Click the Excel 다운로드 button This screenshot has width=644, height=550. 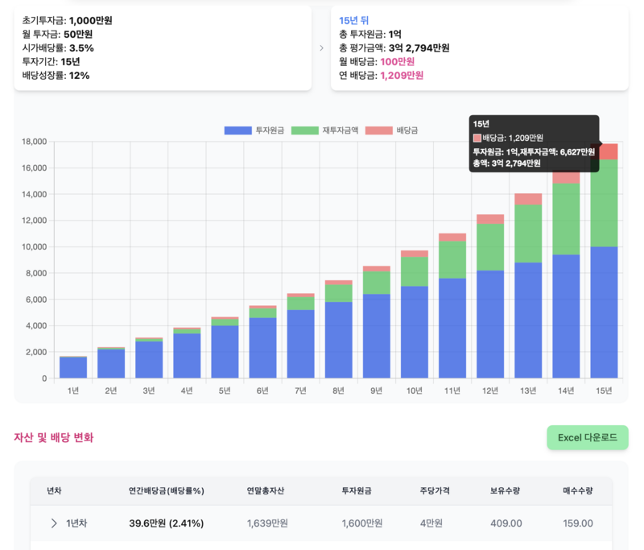(587, 437)
